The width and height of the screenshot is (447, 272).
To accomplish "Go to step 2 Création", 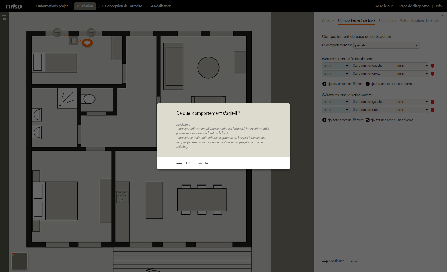I will coord(85,6).
